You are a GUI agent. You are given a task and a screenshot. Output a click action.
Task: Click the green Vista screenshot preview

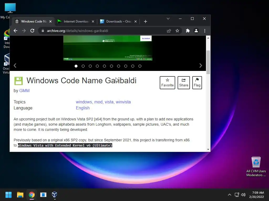(x=108, y=48)
